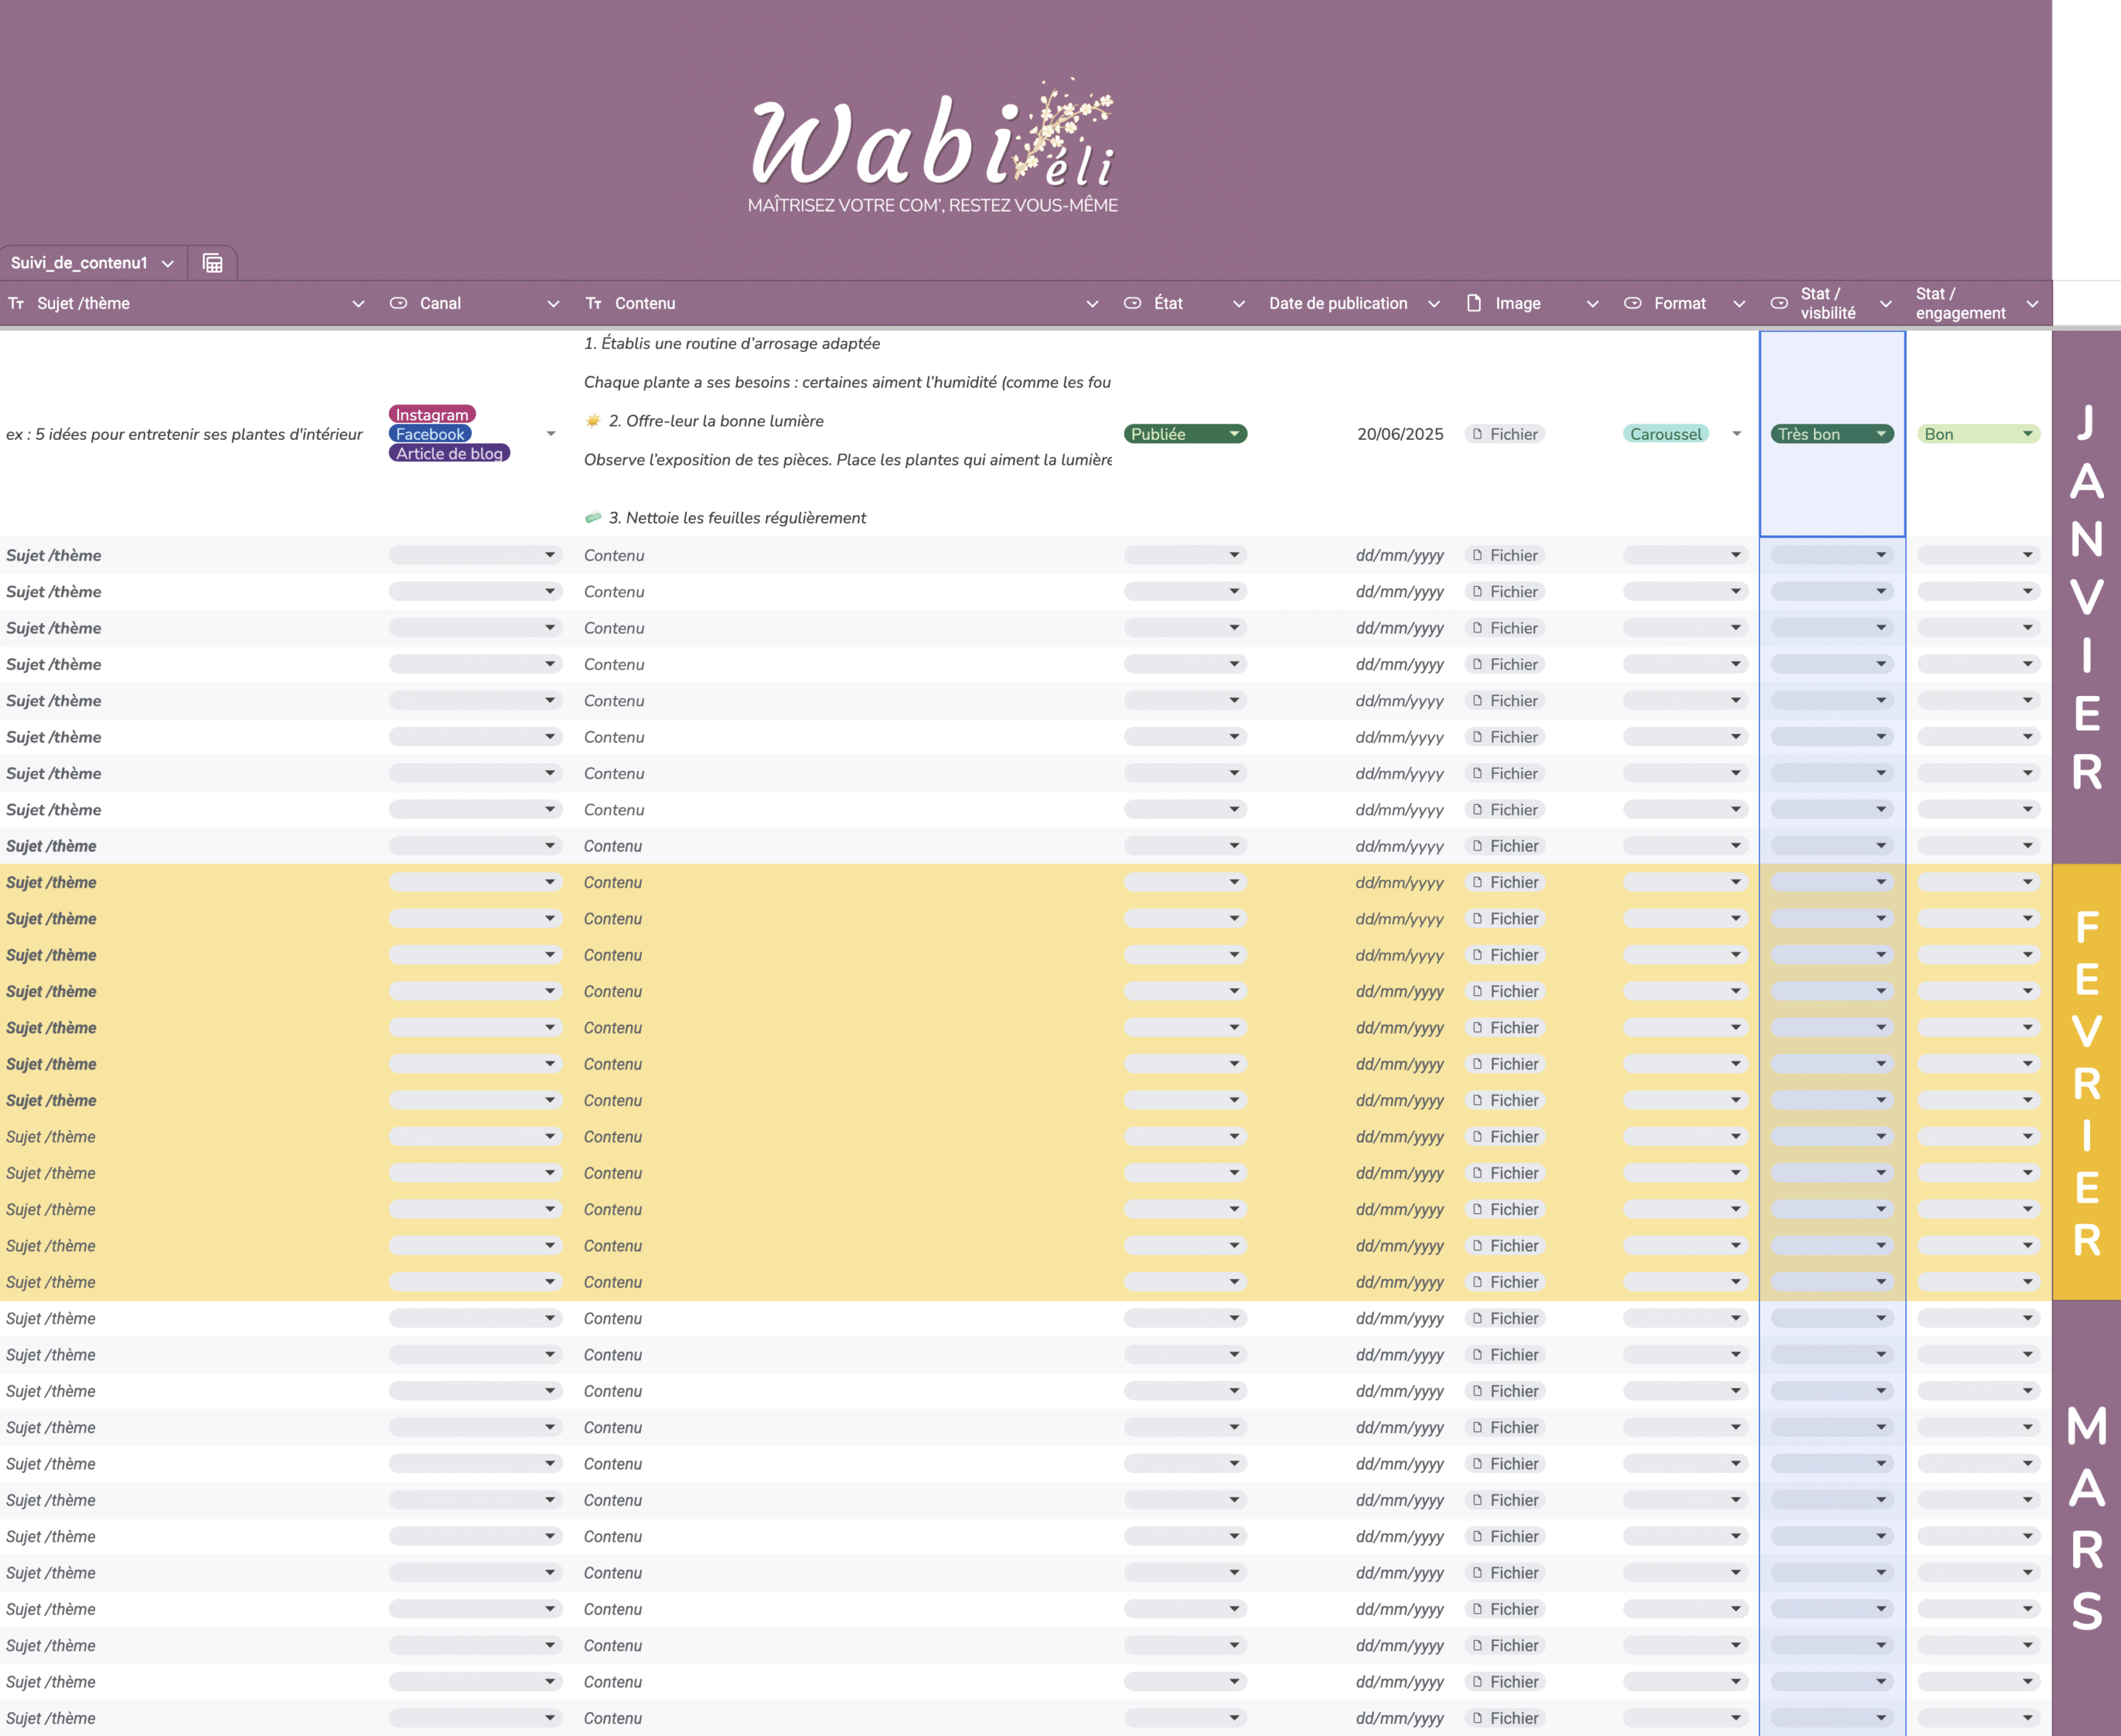This screenshot has height=1736, width=2121.
Task: Click the Date de publication header label
Action: pos(1338,303)
